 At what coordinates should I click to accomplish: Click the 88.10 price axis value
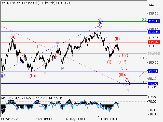click(x=153, y=79)
